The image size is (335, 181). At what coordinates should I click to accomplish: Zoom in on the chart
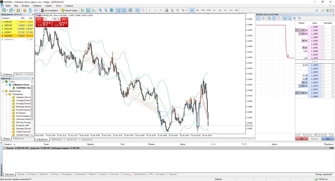coord(100,10)
